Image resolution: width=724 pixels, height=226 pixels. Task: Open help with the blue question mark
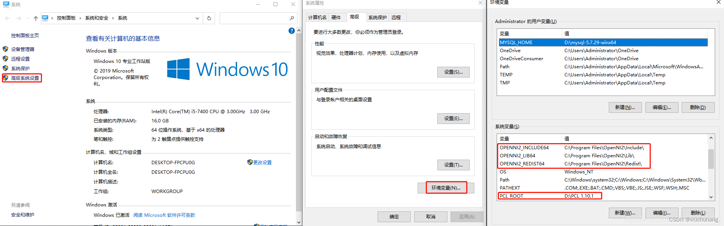point(292,31)
